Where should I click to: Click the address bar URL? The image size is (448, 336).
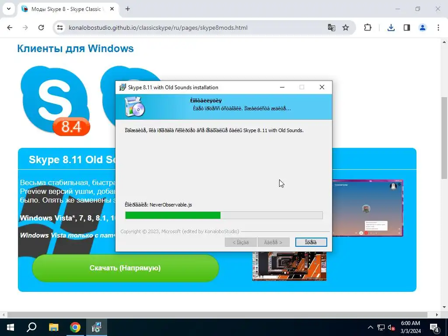pos(158,28)
